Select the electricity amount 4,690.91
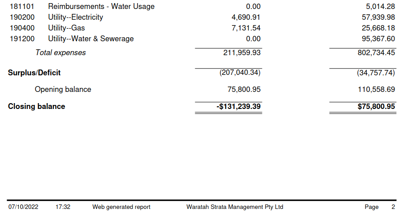The image size is (404, 217). click(x=244, y=17)
